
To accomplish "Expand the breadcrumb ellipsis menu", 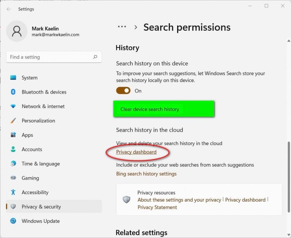I will [122, 26].
